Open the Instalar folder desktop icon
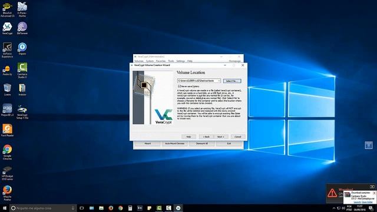The image size is (377, 212). 22,90
